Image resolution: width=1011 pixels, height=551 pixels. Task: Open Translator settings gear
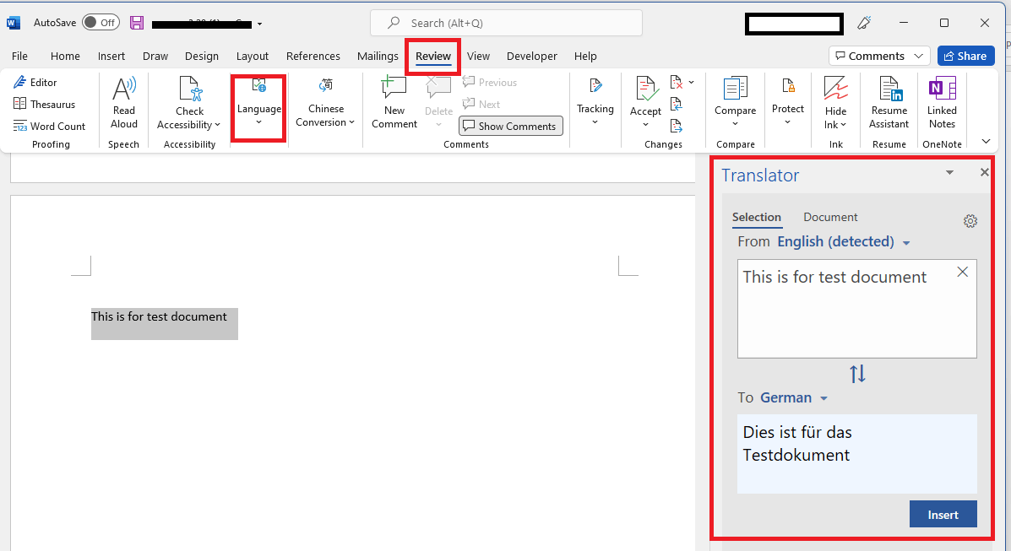coord(970,221)
